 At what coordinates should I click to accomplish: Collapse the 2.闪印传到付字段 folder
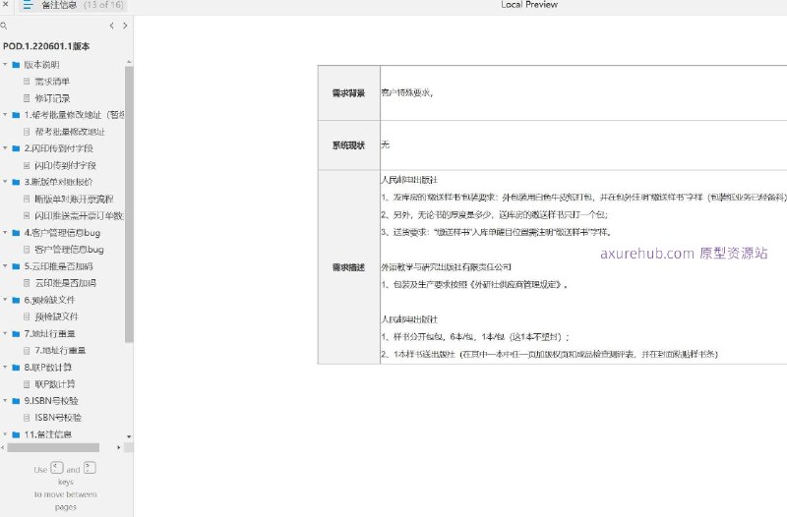click(x=5, y=148)
